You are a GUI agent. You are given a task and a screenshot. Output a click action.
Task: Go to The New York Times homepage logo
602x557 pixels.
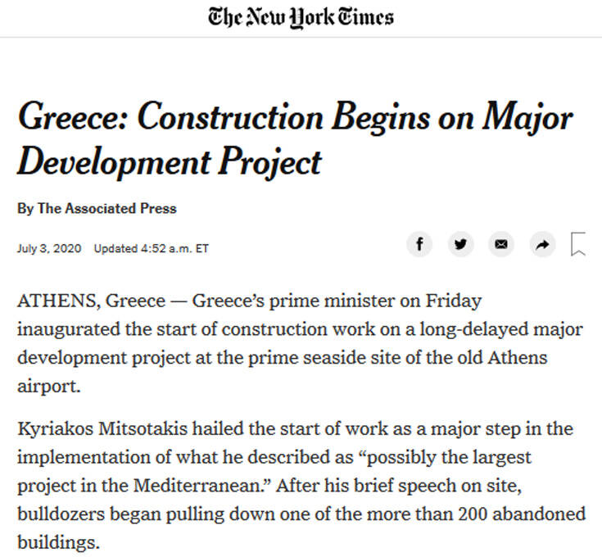pyautogui.click(x=301, y=18)
